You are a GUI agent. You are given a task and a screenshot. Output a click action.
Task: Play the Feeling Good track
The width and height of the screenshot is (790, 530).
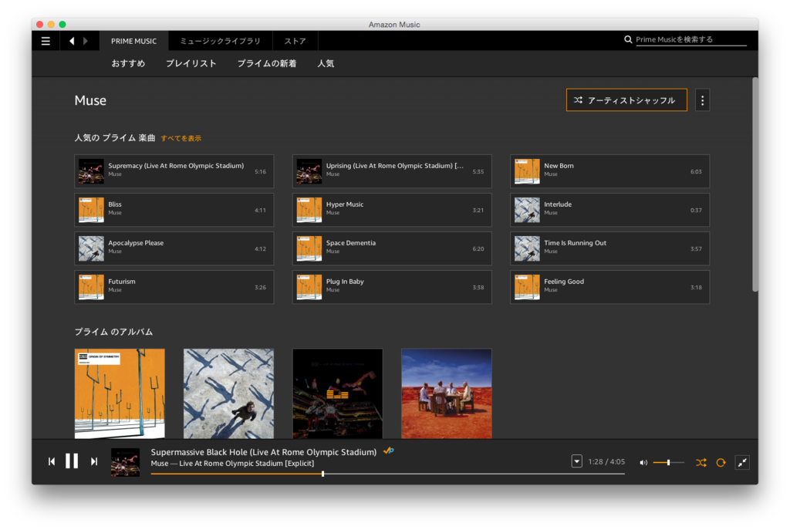[609, 287]
